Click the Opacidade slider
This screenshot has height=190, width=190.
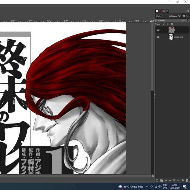click(171, 20)
